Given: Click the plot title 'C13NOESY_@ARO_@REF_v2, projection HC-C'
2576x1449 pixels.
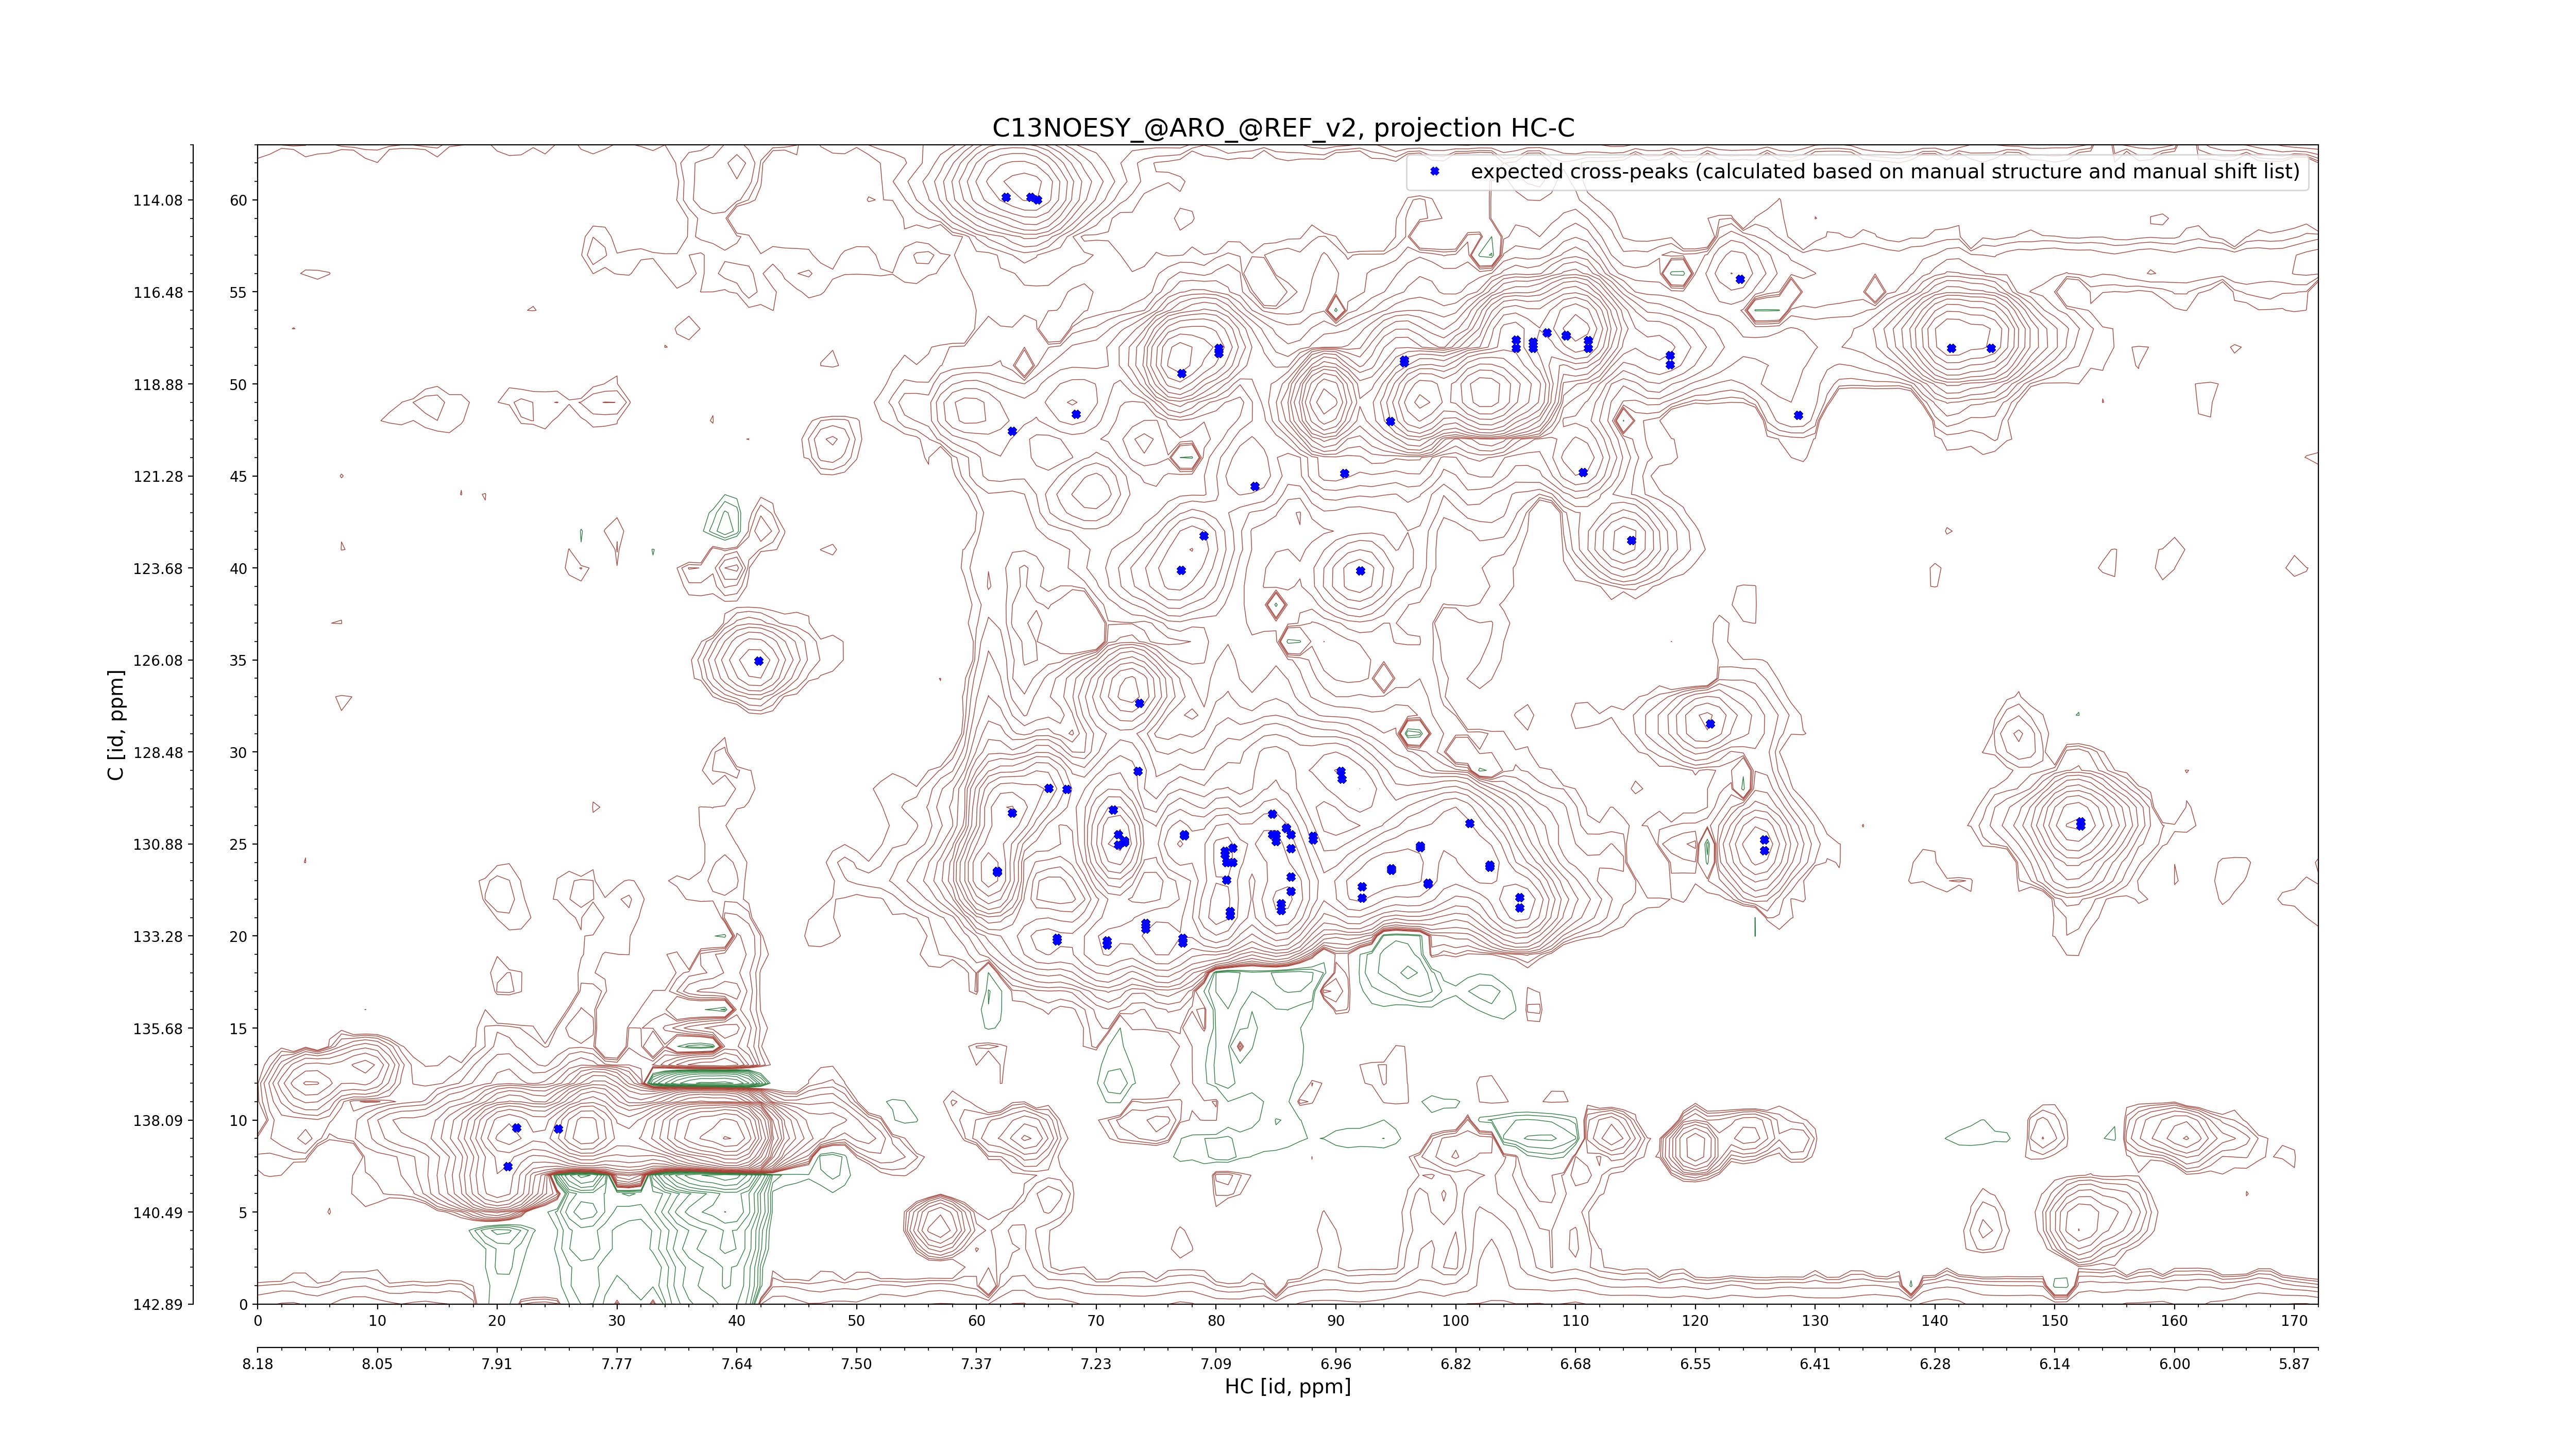Looking at the screenshot, I should click(x=1283, y=128).
